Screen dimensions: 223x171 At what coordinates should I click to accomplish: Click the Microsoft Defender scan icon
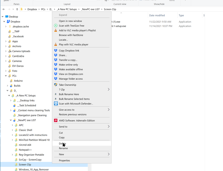pos(56,104)
